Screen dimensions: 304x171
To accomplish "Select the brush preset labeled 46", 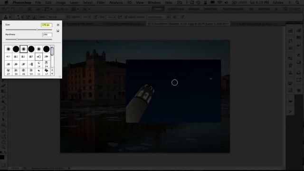I will [23, 72].
